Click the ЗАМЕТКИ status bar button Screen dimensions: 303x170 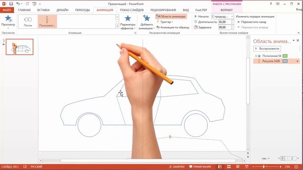177,167
